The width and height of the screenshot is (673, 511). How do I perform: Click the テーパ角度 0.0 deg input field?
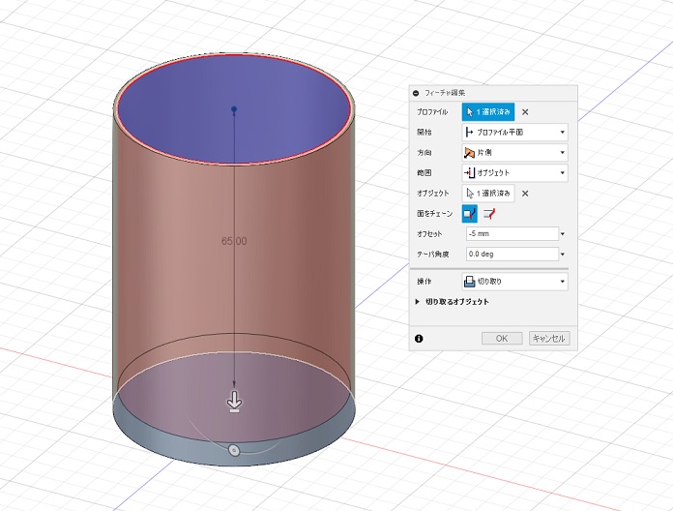512,255
